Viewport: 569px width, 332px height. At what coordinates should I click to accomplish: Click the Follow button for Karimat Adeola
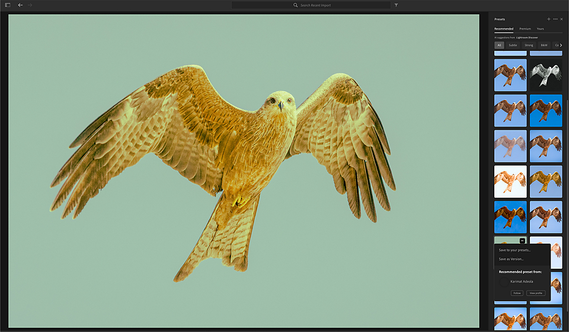[517, 293]
